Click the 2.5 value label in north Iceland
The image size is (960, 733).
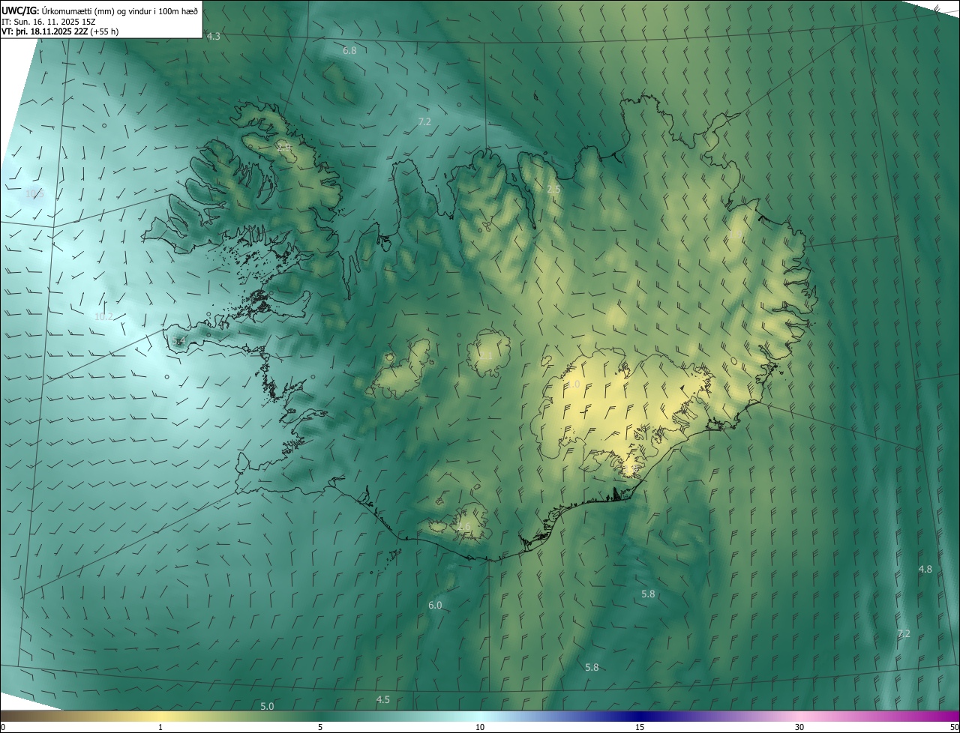coord(553,190)
